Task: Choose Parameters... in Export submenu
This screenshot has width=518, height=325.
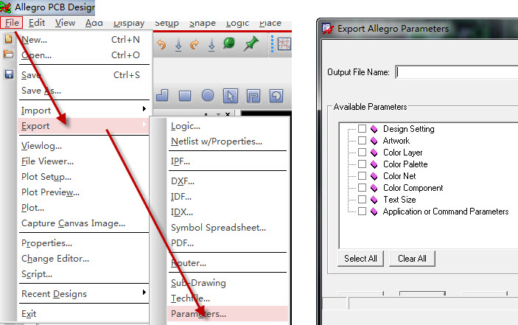Action: click(x=228, y=314)
